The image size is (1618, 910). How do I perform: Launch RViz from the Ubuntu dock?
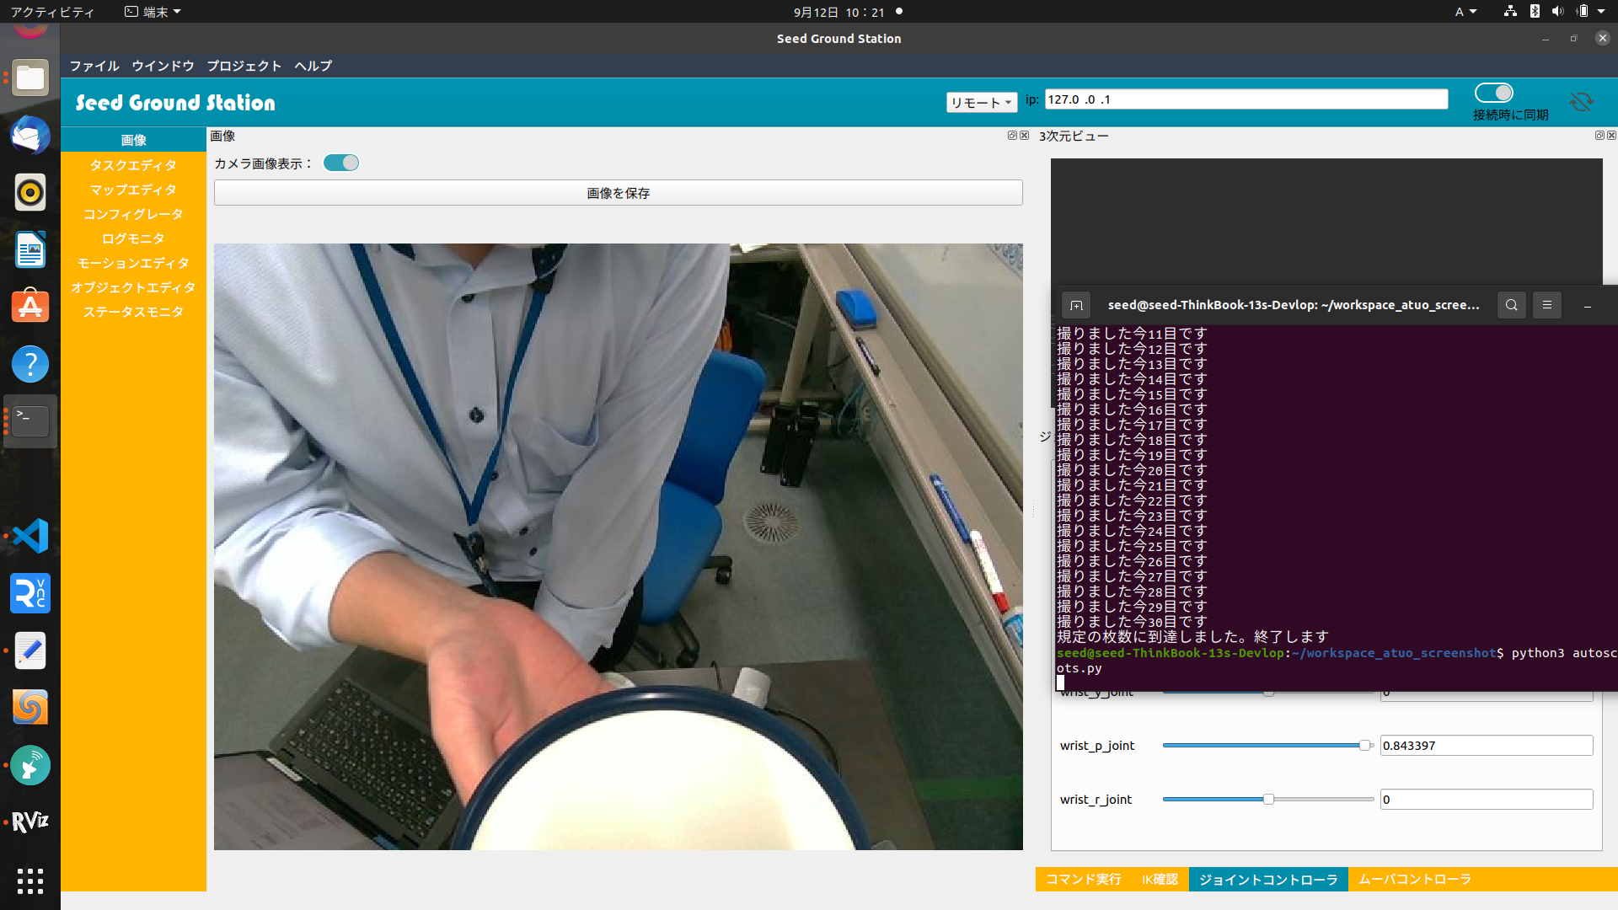point(29,822)
